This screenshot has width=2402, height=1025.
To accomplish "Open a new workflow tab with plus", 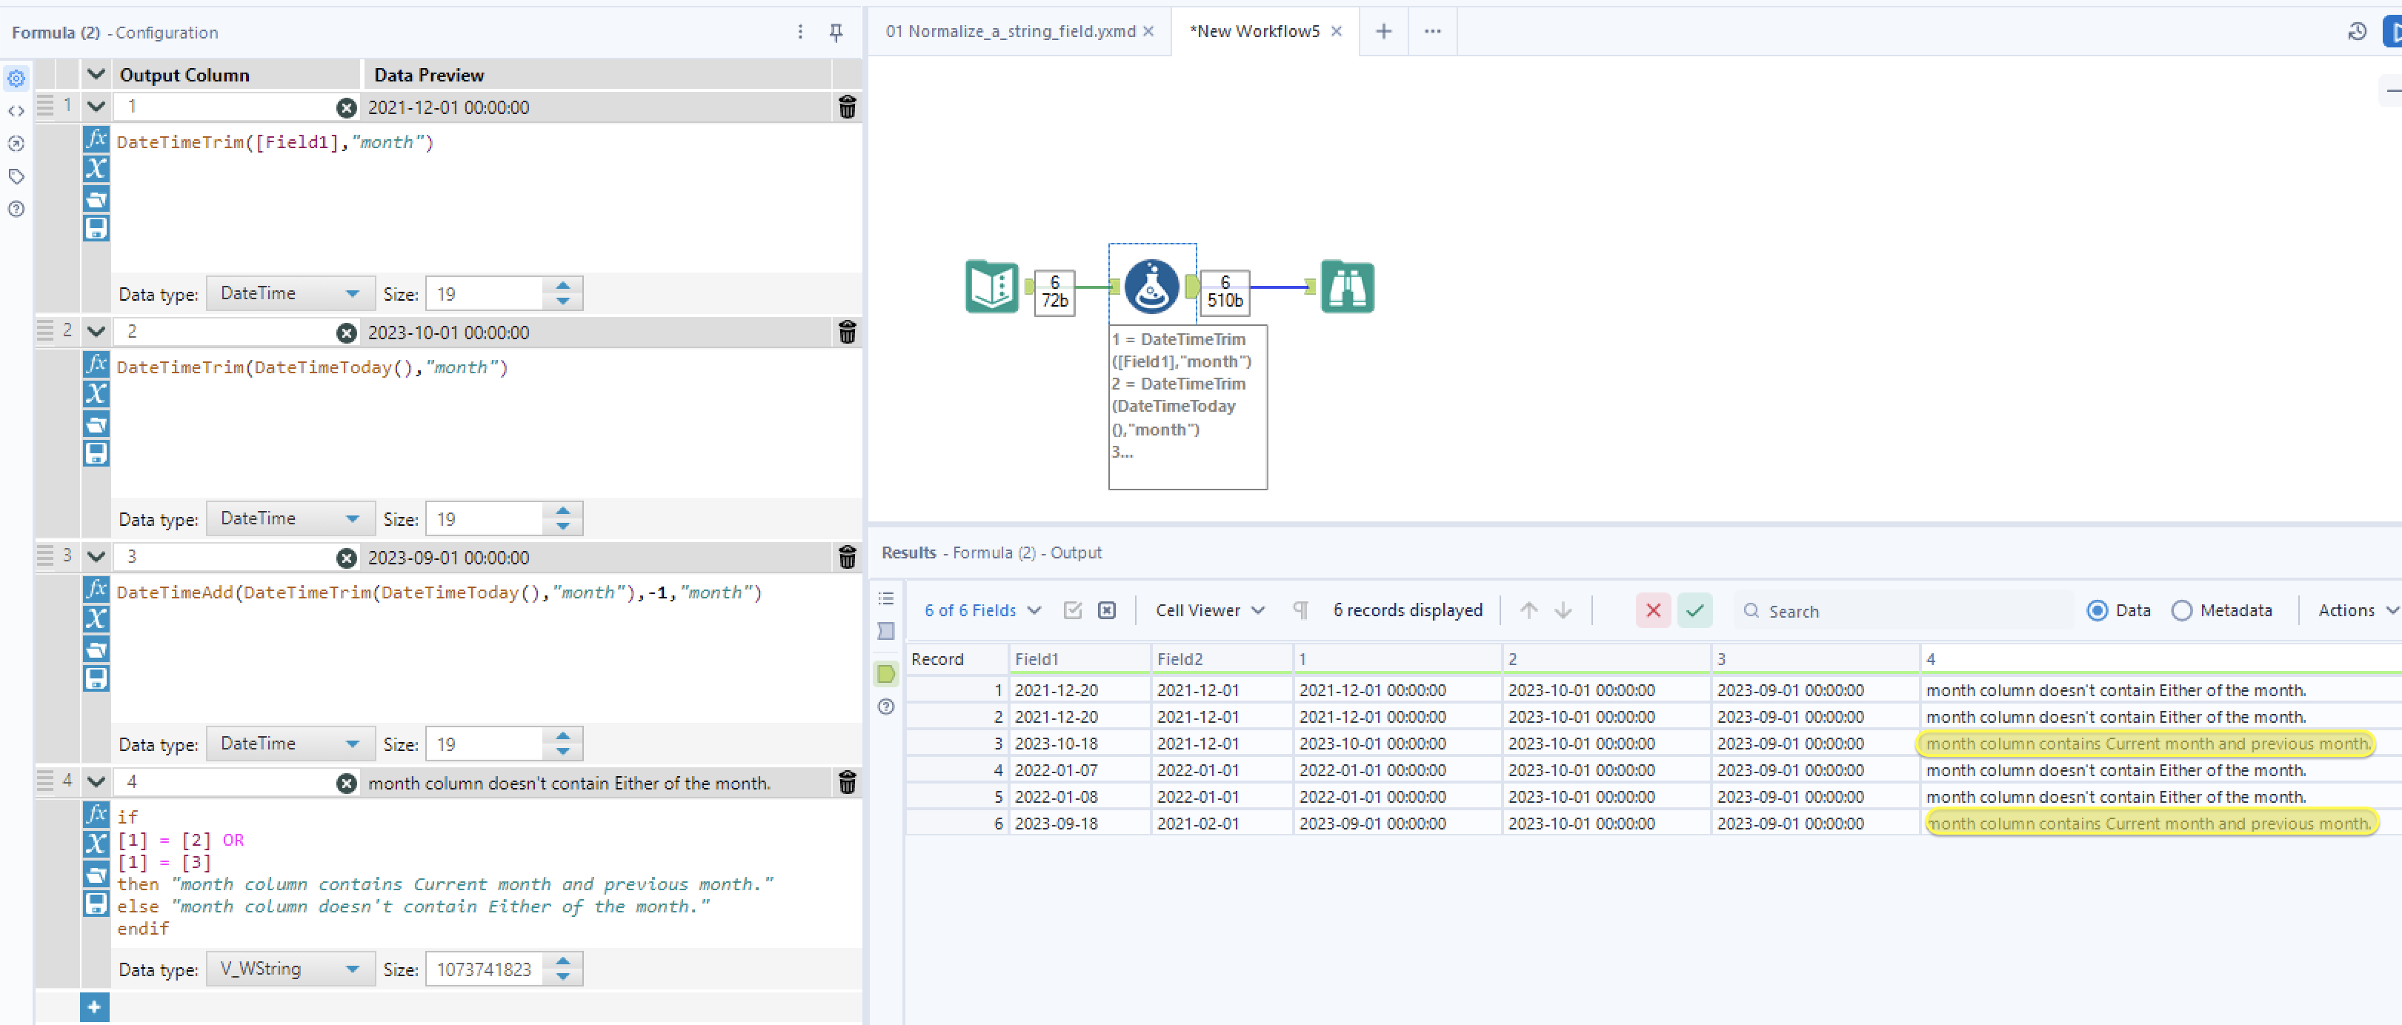I will click(1383, 31).
